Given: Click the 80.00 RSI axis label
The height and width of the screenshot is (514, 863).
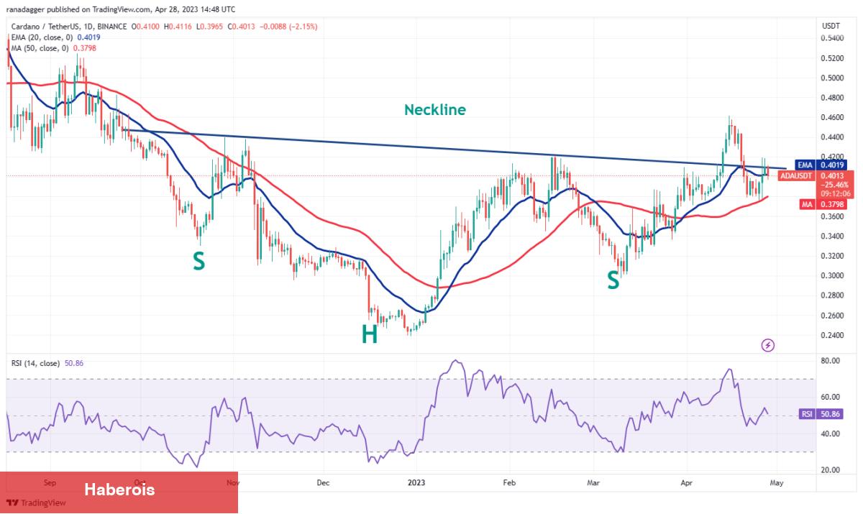Looking at the screenshot, I should [x=831, y=361].
